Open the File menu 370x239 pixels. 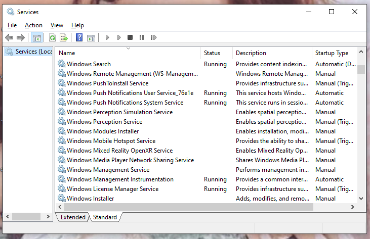pos(12,25)
